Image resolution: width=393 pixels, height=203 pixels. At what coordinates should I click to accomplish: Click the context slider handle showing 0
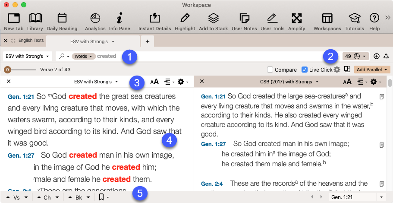click(x=7, y=70)
